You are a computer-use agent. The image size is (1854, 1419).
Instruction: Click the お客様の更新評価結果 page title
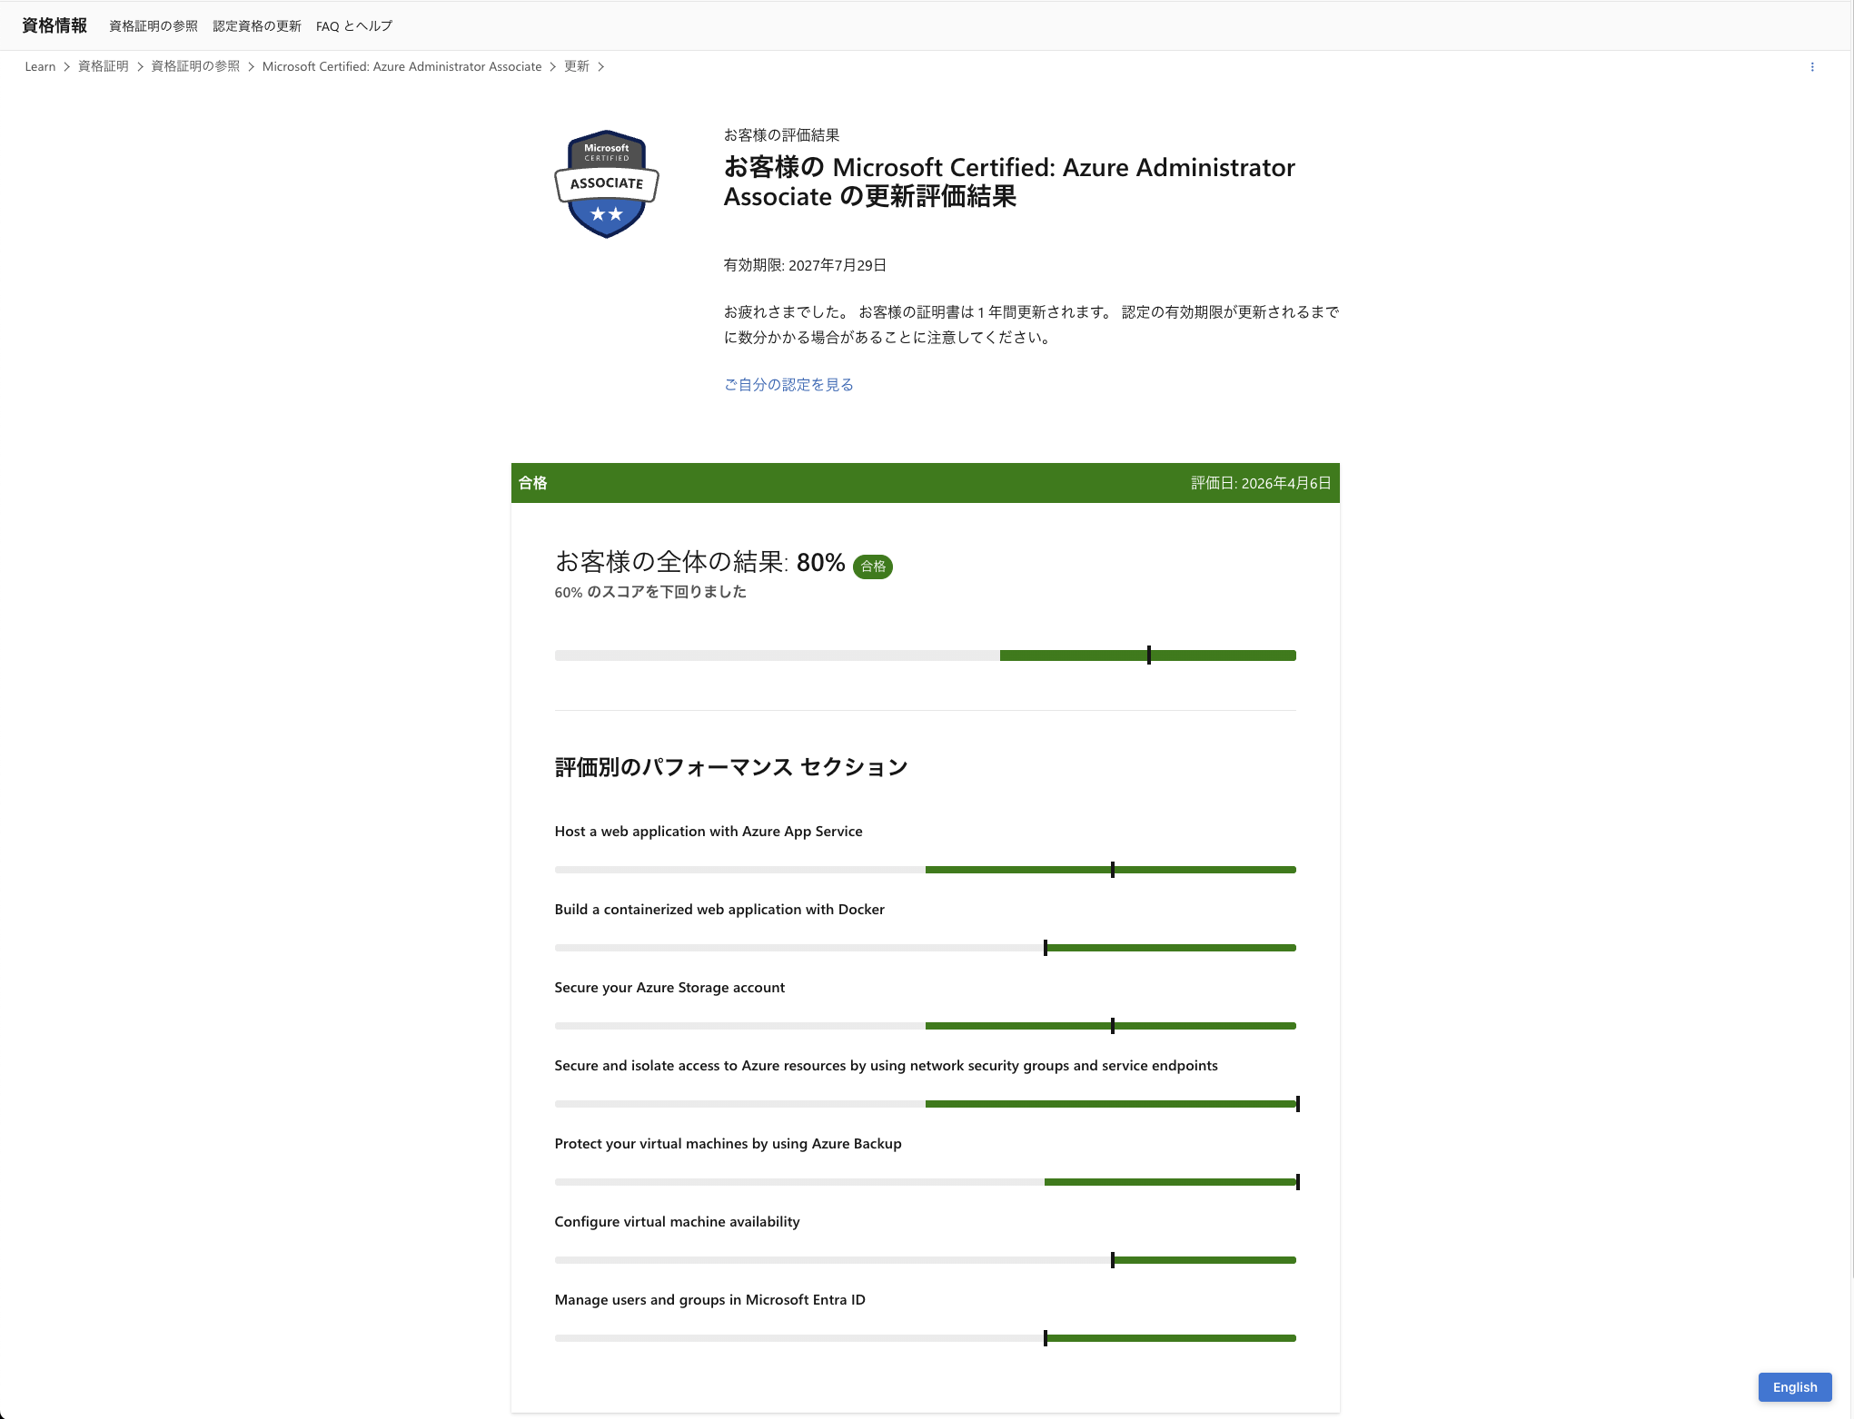[1009, 182]
